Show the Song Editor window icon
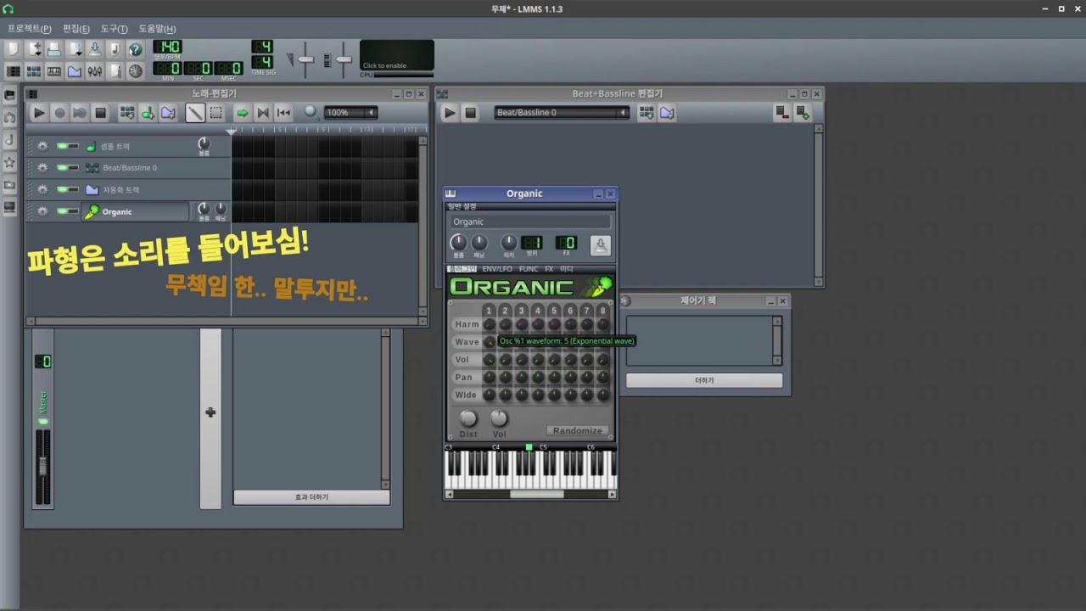 coord(14,71)
